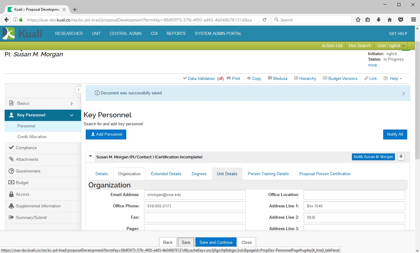420x253 pixels.
Task: Click the Print toolbar icon
Action: (x=233, y=78)
